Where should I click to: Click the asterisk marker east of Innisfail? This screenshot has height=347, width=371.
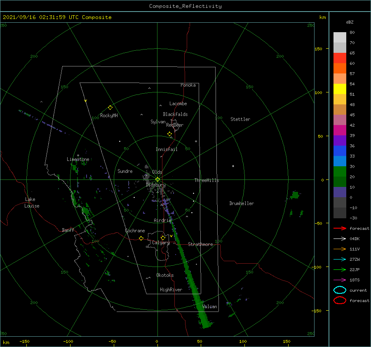pyautogui.click(x=196, y=142)
